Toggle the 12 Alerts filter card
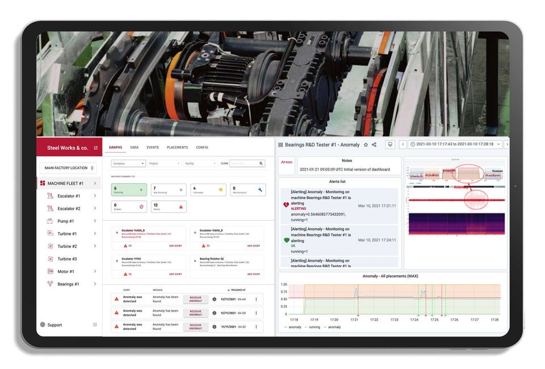 169,206
